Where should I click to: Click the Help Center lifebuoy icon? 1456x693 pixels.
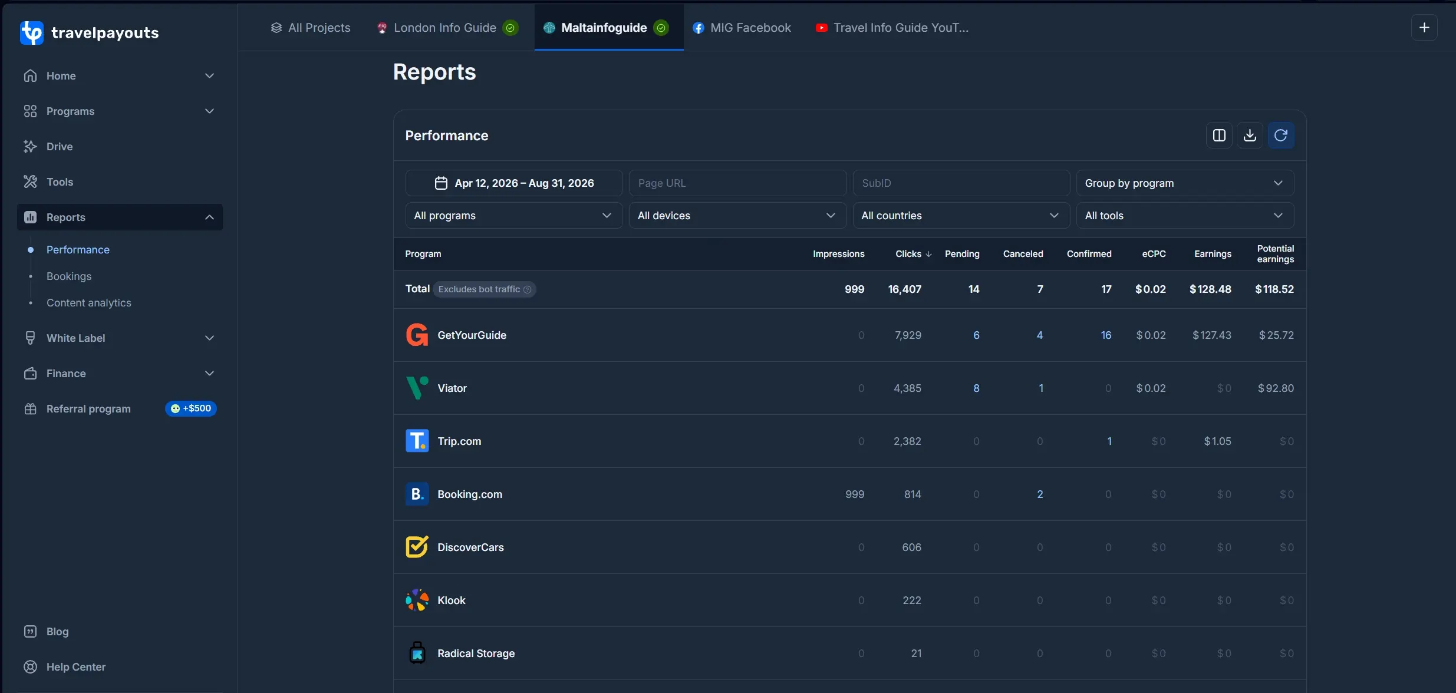(x=30, y=667)
